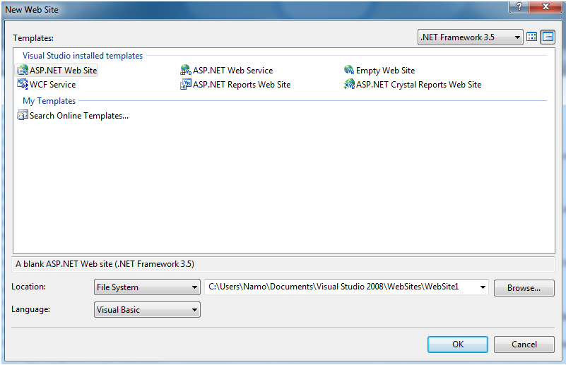Click the Browse... button
The height and width of the screenshot is (365, 566).
pos(524,288)
